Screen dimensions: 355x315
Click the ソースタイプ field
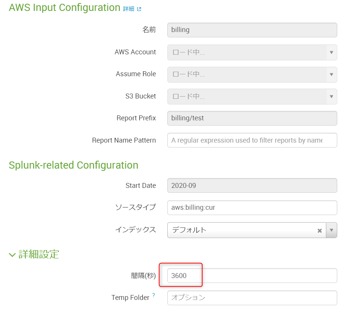[252, 207]
